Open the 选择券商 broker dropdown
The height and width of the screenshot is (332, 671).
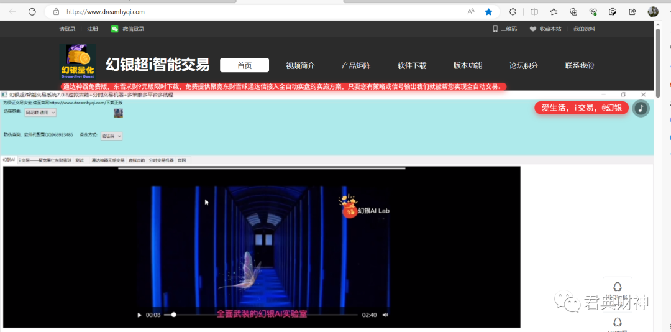click(x=40, y=113)
